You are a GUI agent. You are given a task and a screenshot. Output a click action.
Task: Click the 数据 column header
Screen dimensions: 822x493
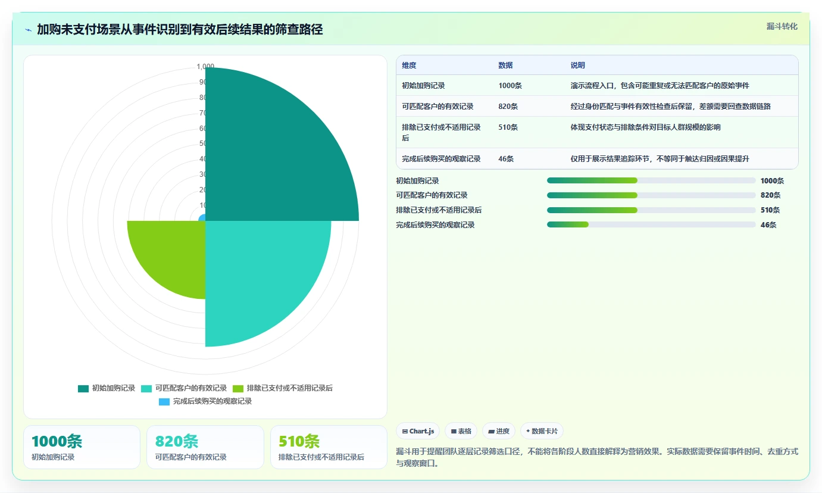point(529,65)
